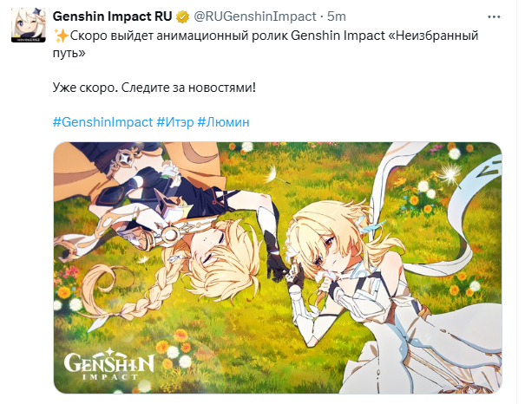Follow the #GenshinImpact hashtag
Viewport: 525px width, 404px height.
click(x=102, y=122)
